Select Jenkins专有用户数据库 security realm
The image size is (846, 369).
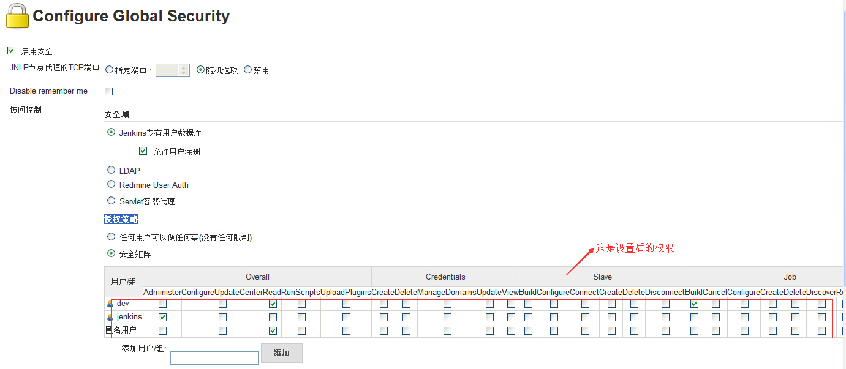pos(111,132)
